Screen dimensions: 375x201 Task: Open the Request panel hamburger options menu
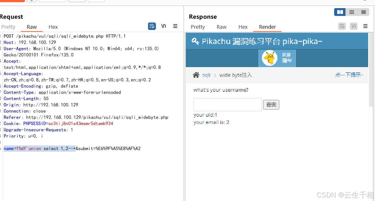(175, 26)
